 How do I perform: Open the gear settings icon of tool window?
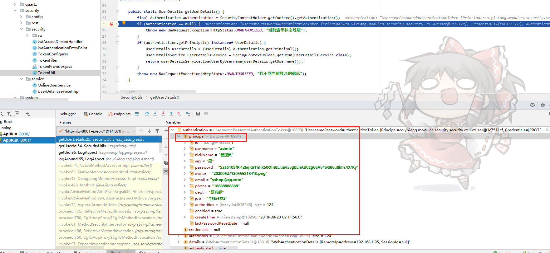tap(543, 105)
